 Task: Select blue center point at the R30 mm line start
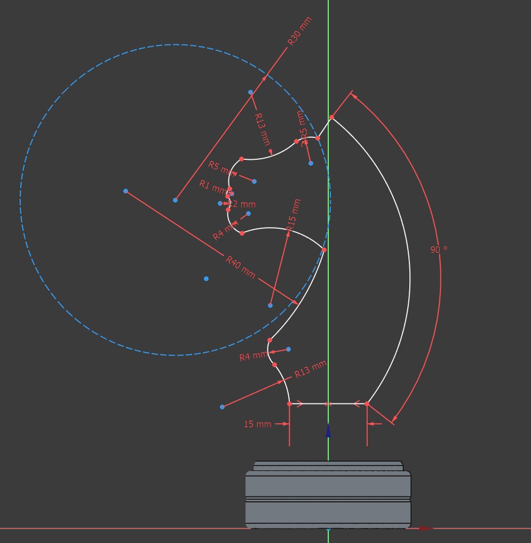click(x=175, y=200)
